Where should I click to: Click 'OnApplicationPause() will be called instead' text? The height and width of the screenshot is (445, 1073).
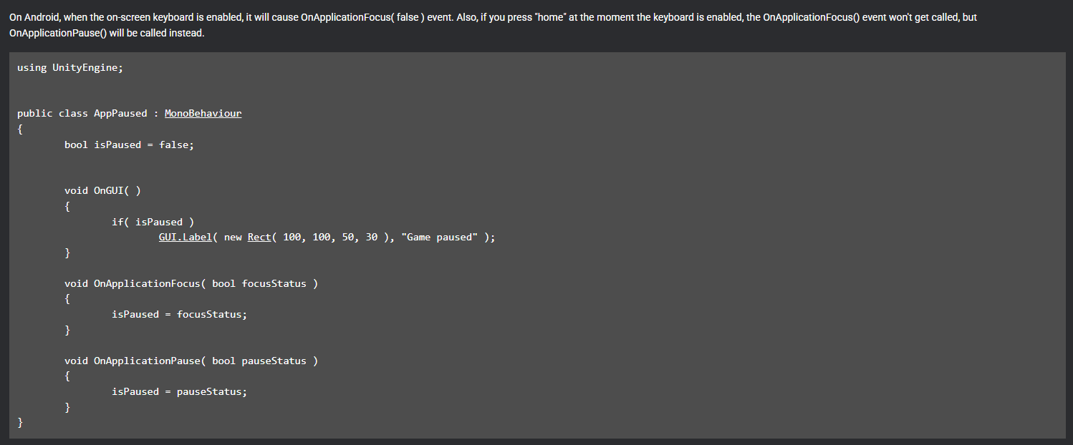[107, 34]
